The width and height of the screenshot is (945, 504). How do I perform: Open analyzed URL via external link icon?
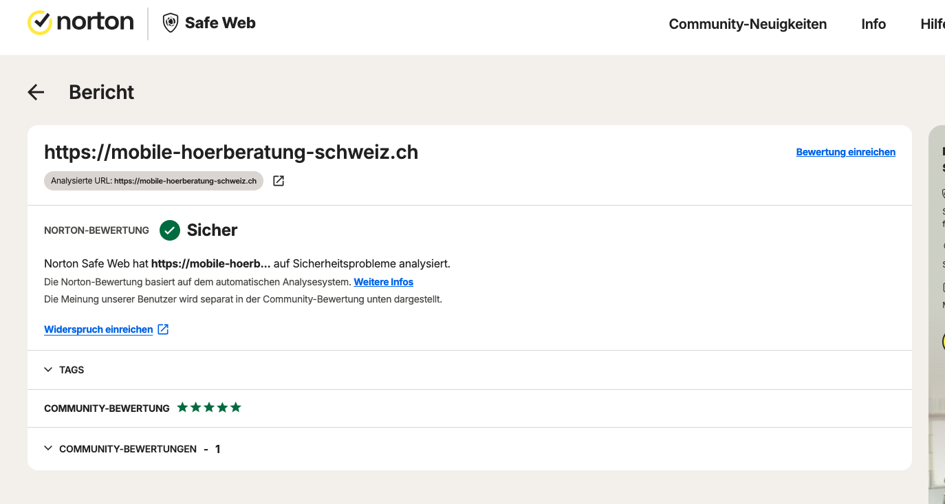click(x=279, y=181)
